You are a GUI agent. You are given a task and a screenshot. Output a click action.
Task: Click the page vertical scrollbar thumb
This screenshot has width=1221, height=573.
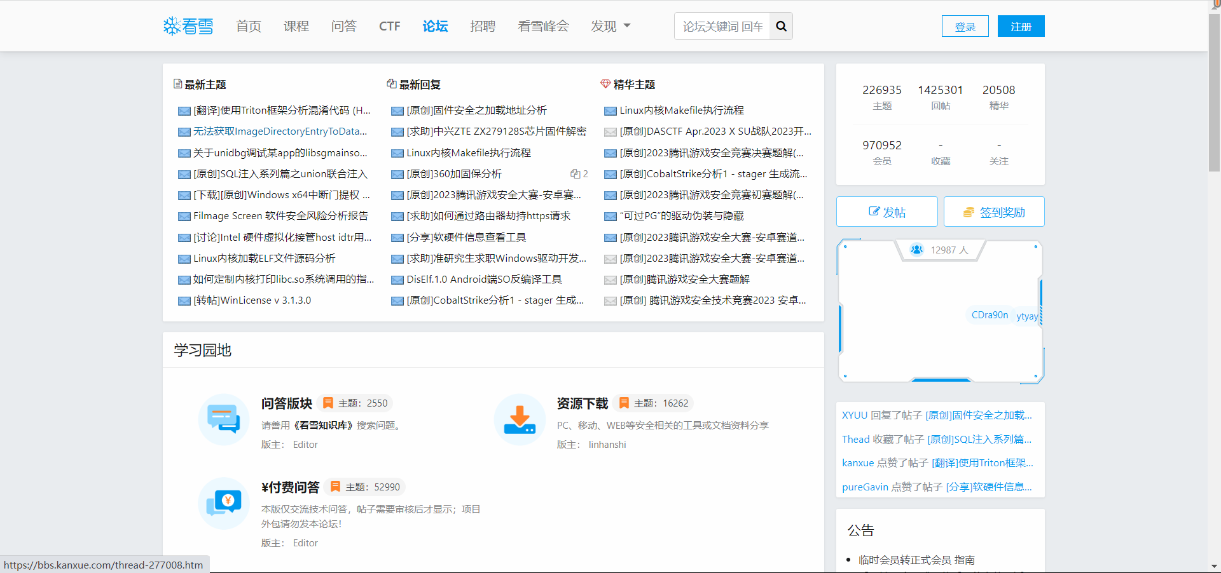coord(1214,89)
